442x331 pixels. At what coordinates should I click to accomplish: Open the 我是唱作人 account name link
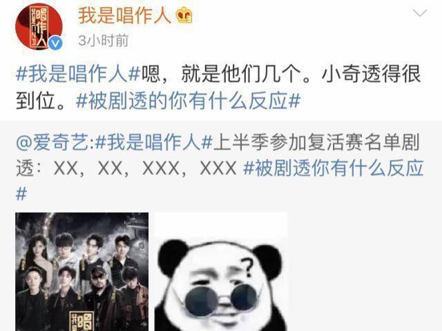[x=124, y=15]
